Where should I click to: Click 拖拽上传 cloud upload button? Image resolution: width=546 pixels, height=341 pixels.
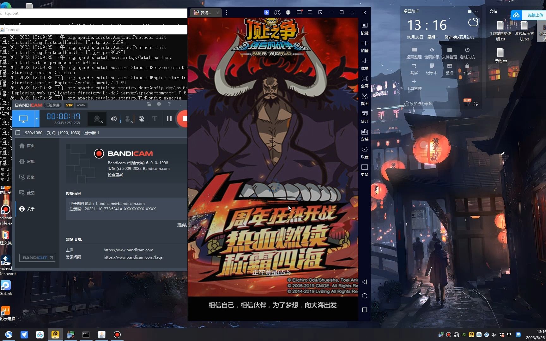click(x=528, y=15)
